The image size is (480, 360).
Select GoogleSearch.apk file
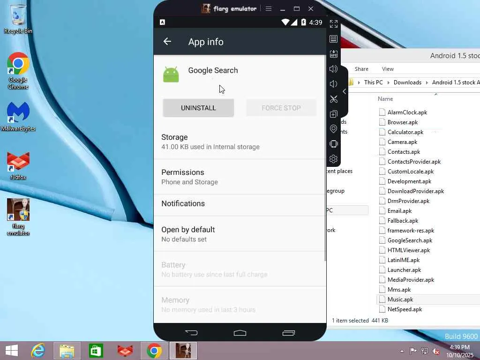410,240
